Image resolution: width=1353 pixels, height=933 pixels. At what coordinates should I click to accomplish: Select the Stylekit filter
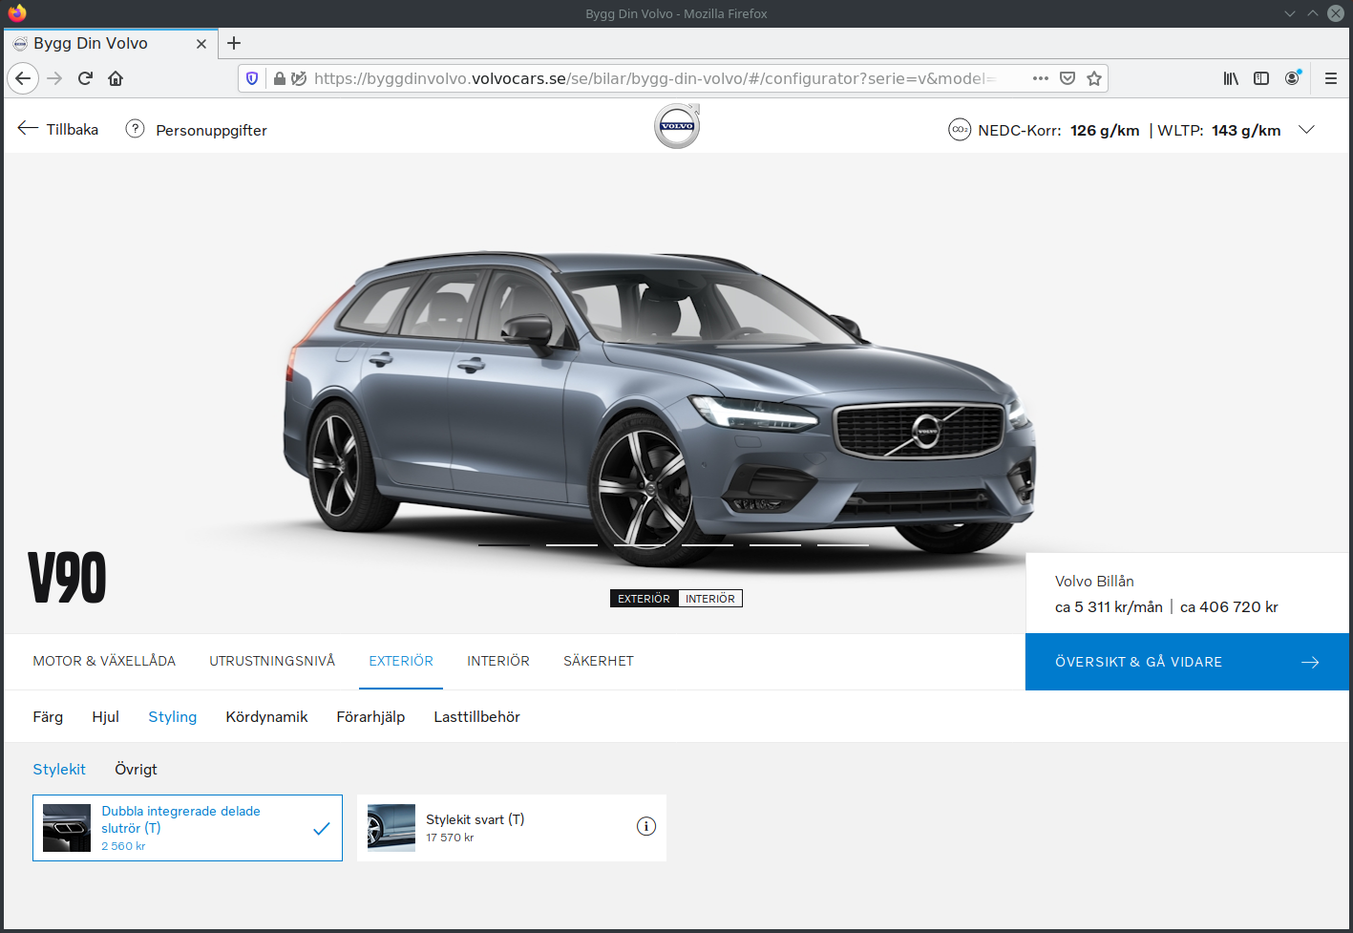(59, 770)
